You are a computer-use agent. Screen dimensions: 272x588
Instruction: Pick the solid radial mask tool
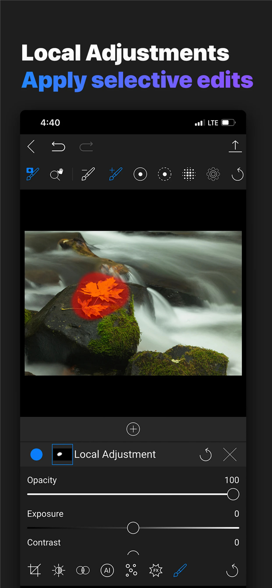140,174
